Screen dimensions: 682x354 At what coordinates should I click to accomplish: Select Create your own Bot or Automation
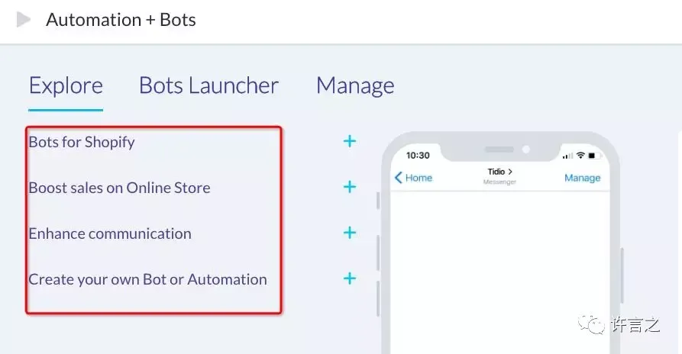pyautogui.click(x=148, y=279)
